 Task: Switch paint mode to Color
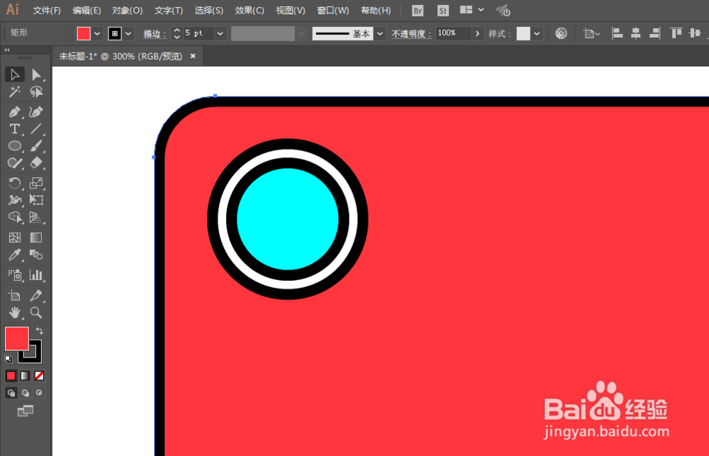[11, 375]
